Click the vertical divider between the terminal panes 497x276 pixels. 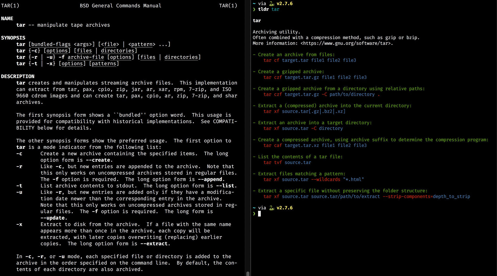[250, 129]
